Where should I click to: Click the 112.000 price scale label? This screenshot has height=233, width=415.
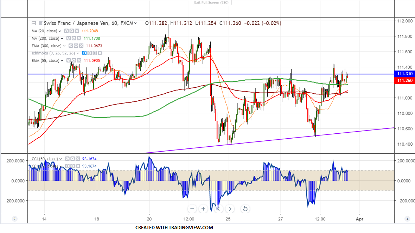click(405, 21)
